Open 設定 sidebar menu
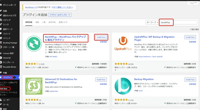 pyautogui.click(x=5, y=109)
